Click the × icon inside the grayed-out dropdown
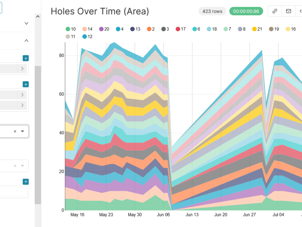The height and width of the screenshot is (227, 302). pos(15,165)
